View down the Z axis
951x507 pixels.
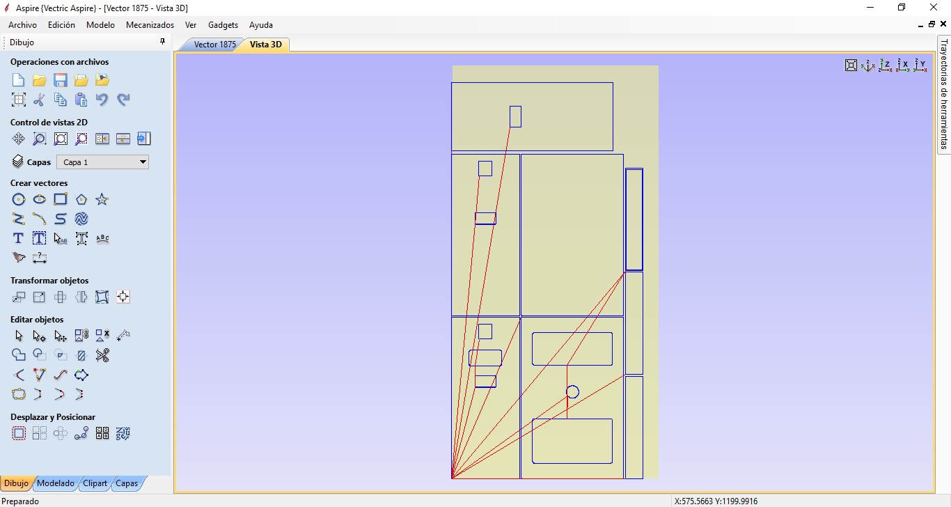click(x=886, y=65)
